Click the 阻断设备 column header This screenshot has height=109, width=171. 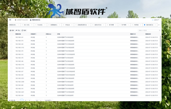point(18,34)
